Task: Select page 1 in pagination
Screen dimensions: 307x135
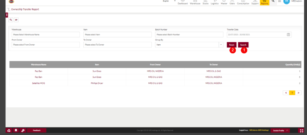Action: coord(292,93)
